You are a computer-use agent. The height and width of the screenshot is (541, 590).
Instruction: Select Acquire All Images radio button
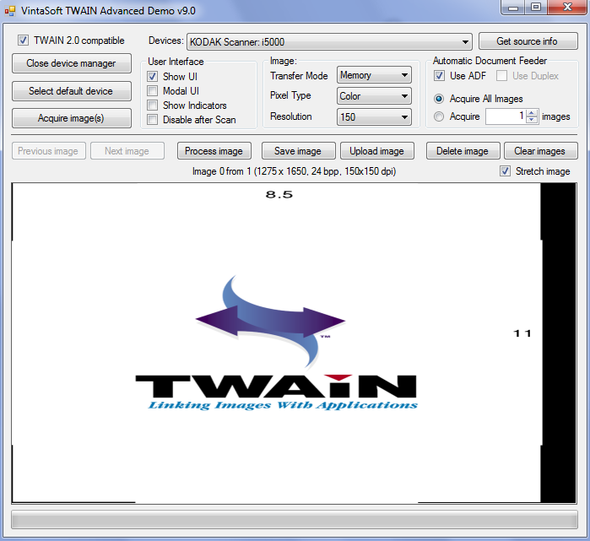coord(439,99)
